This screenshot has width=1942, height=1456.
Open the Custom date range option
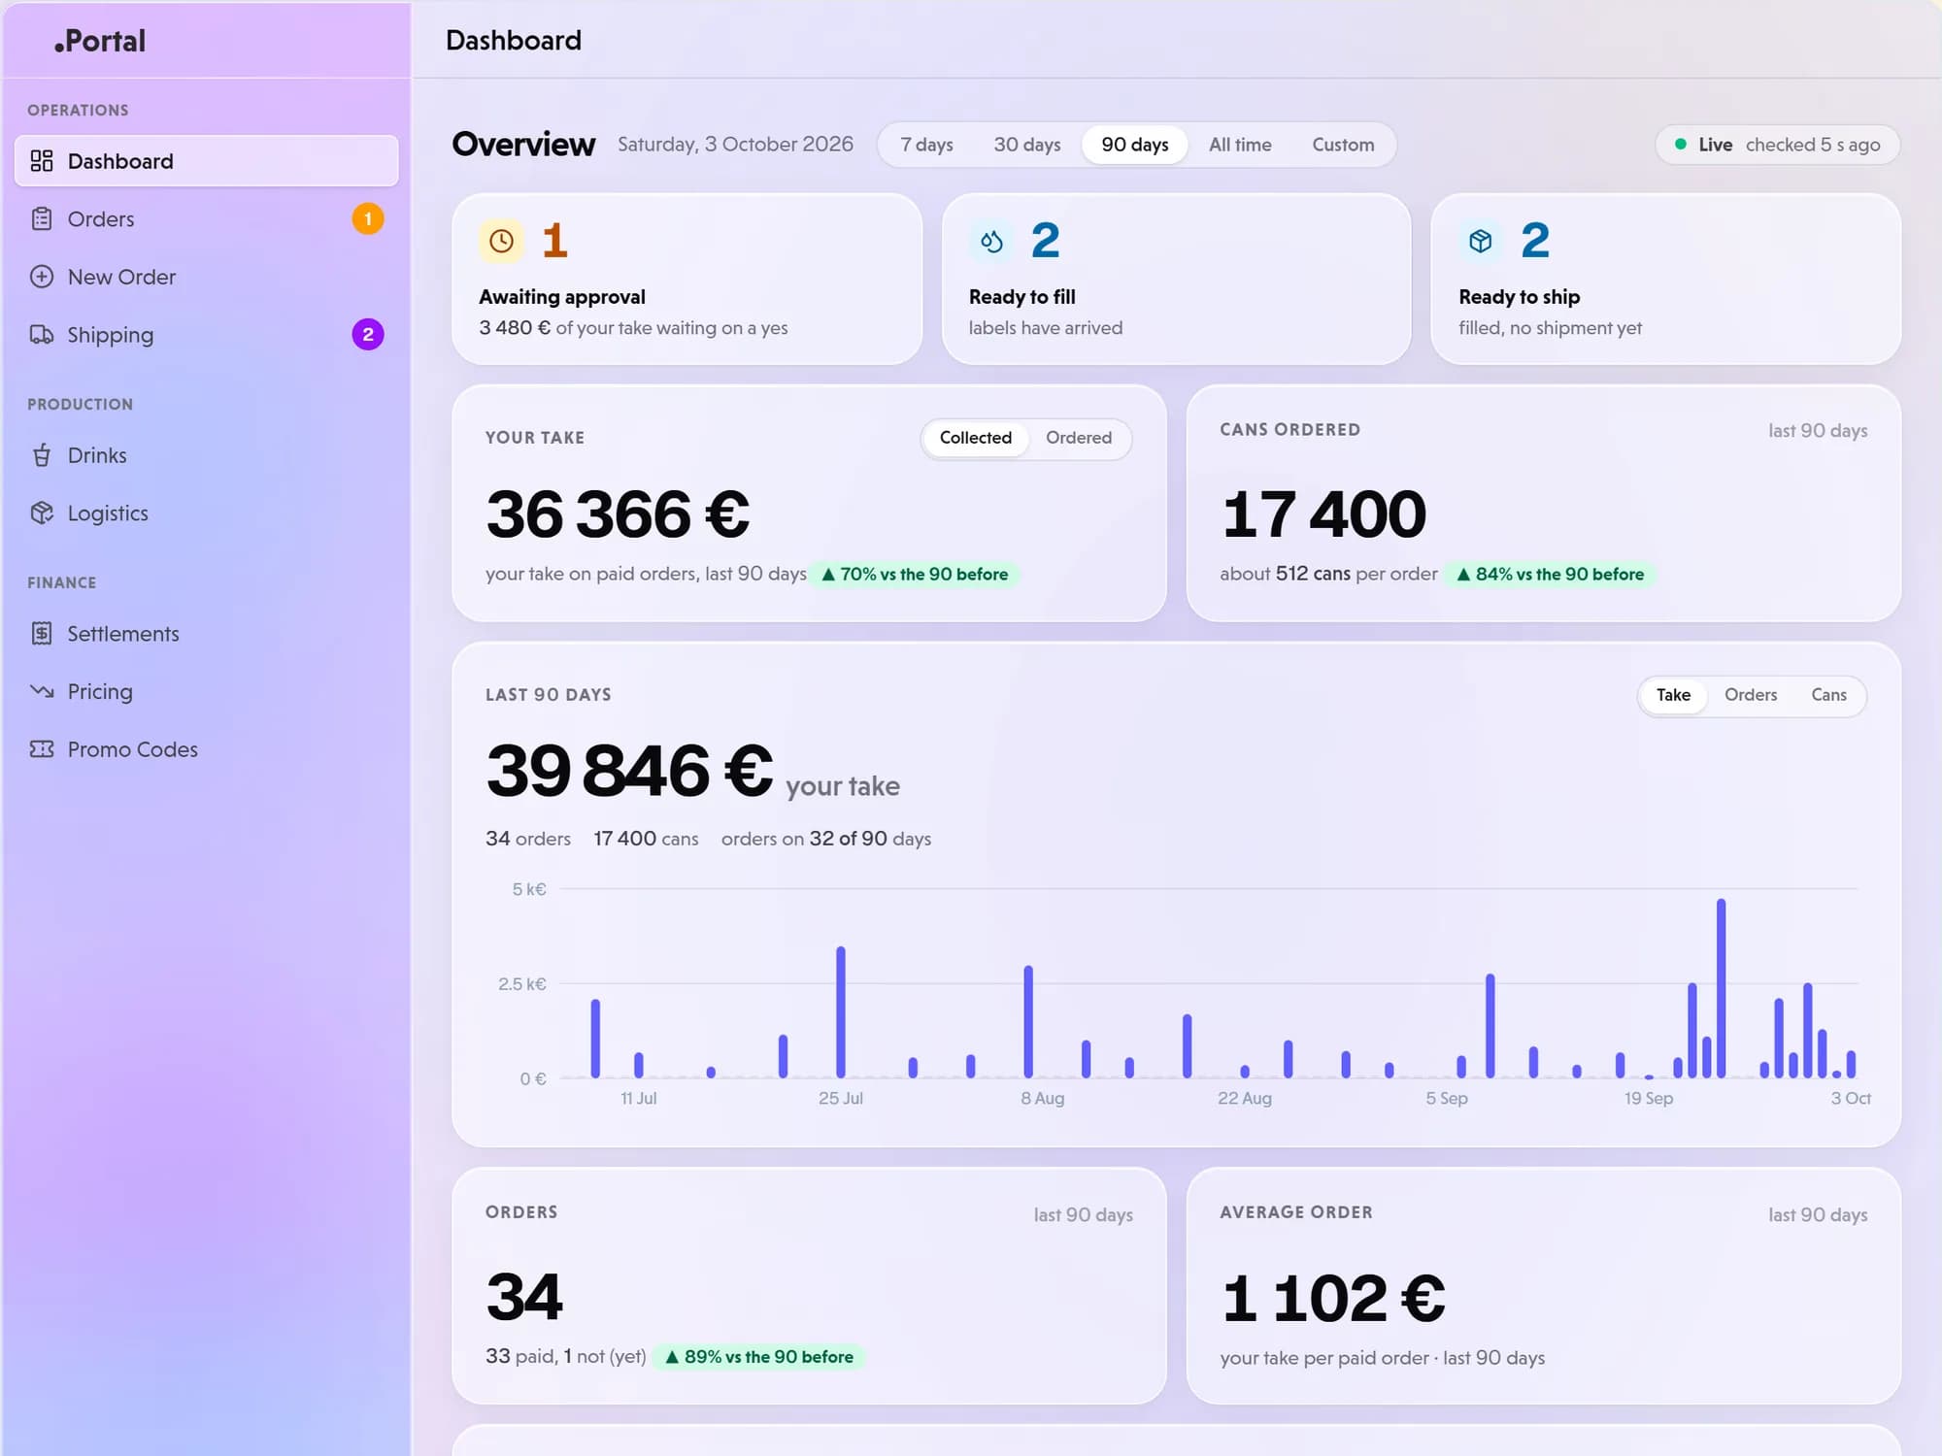pyautogui.click(x=1343, y=145)
